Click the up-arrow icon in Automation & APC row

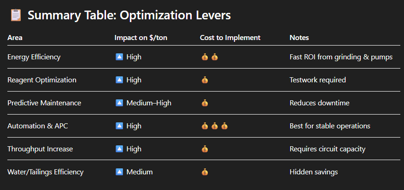pyautogui.click(x=119, y=126)
